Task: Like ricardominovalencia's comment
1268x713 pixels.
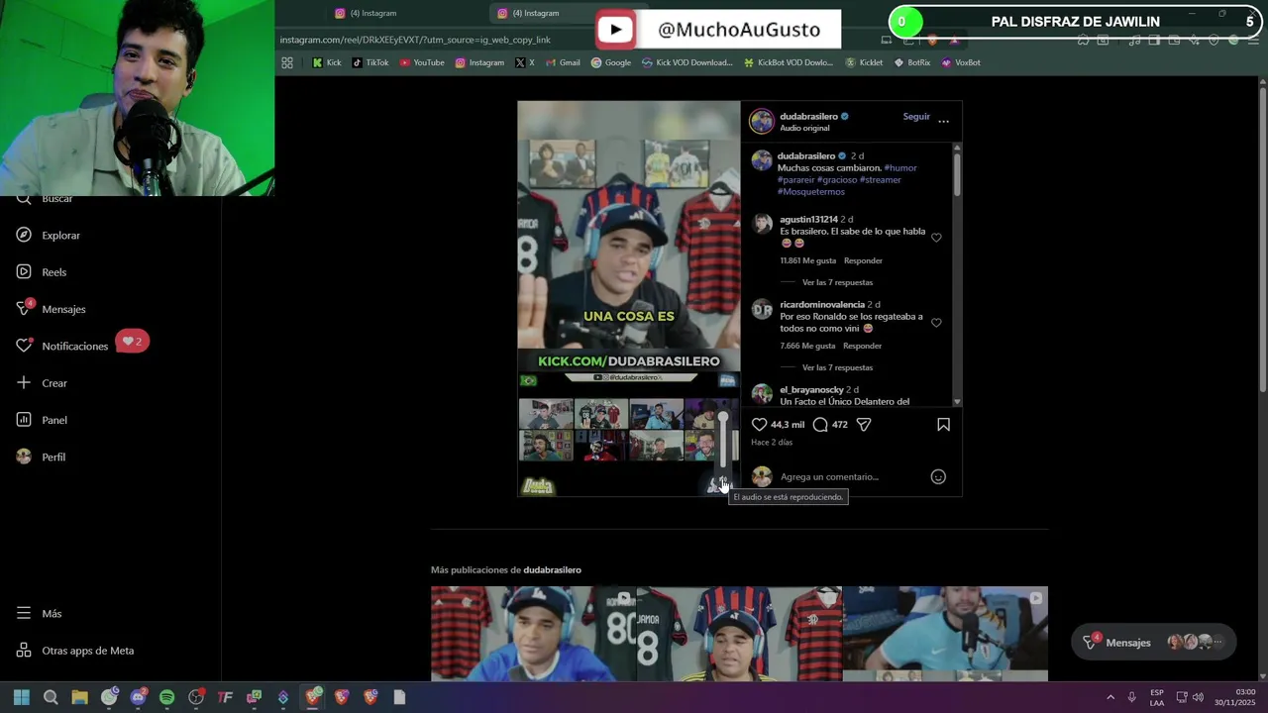Action: [x=936, y=323]
